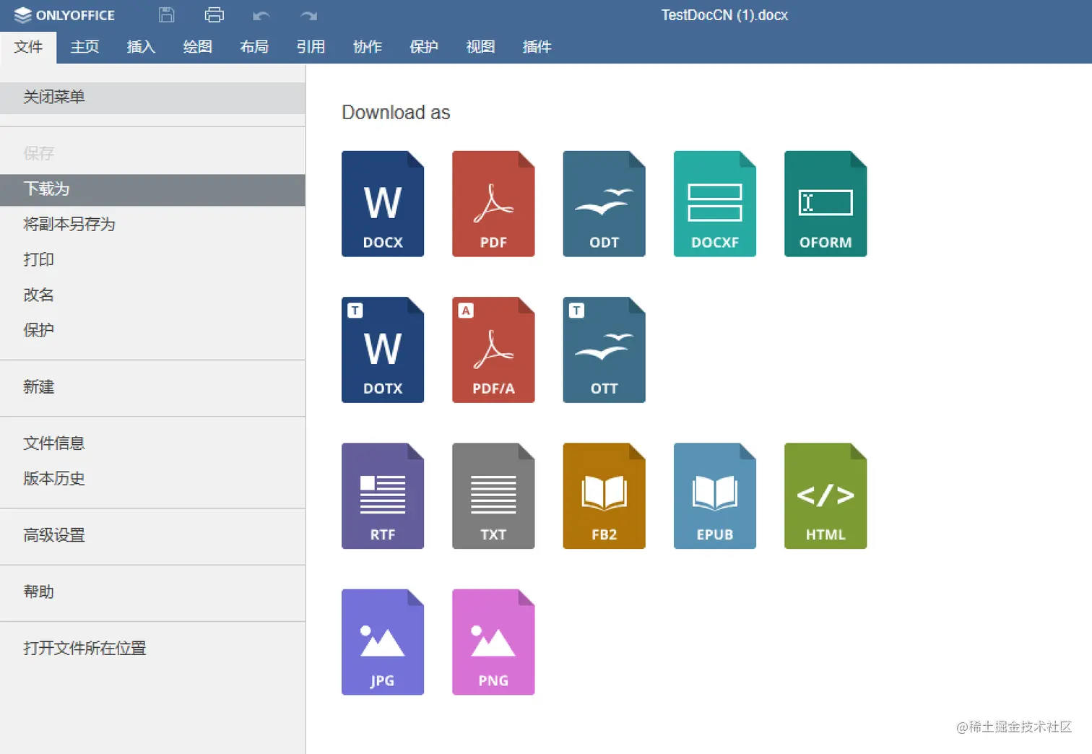This screenshot has height=754, width=1092.
Task: Save file as PDF/A
Action: tap(493, 350)
